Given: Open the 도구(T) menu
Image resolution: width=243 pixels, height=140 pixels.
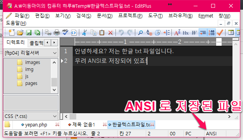Looking at the screenshot, I should pyautogui.click(x=155, y=16).
